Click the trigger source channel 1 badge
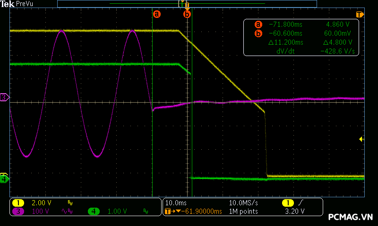Image resolution: width=378 pixels, height=226 pixels. pos(287,203)
